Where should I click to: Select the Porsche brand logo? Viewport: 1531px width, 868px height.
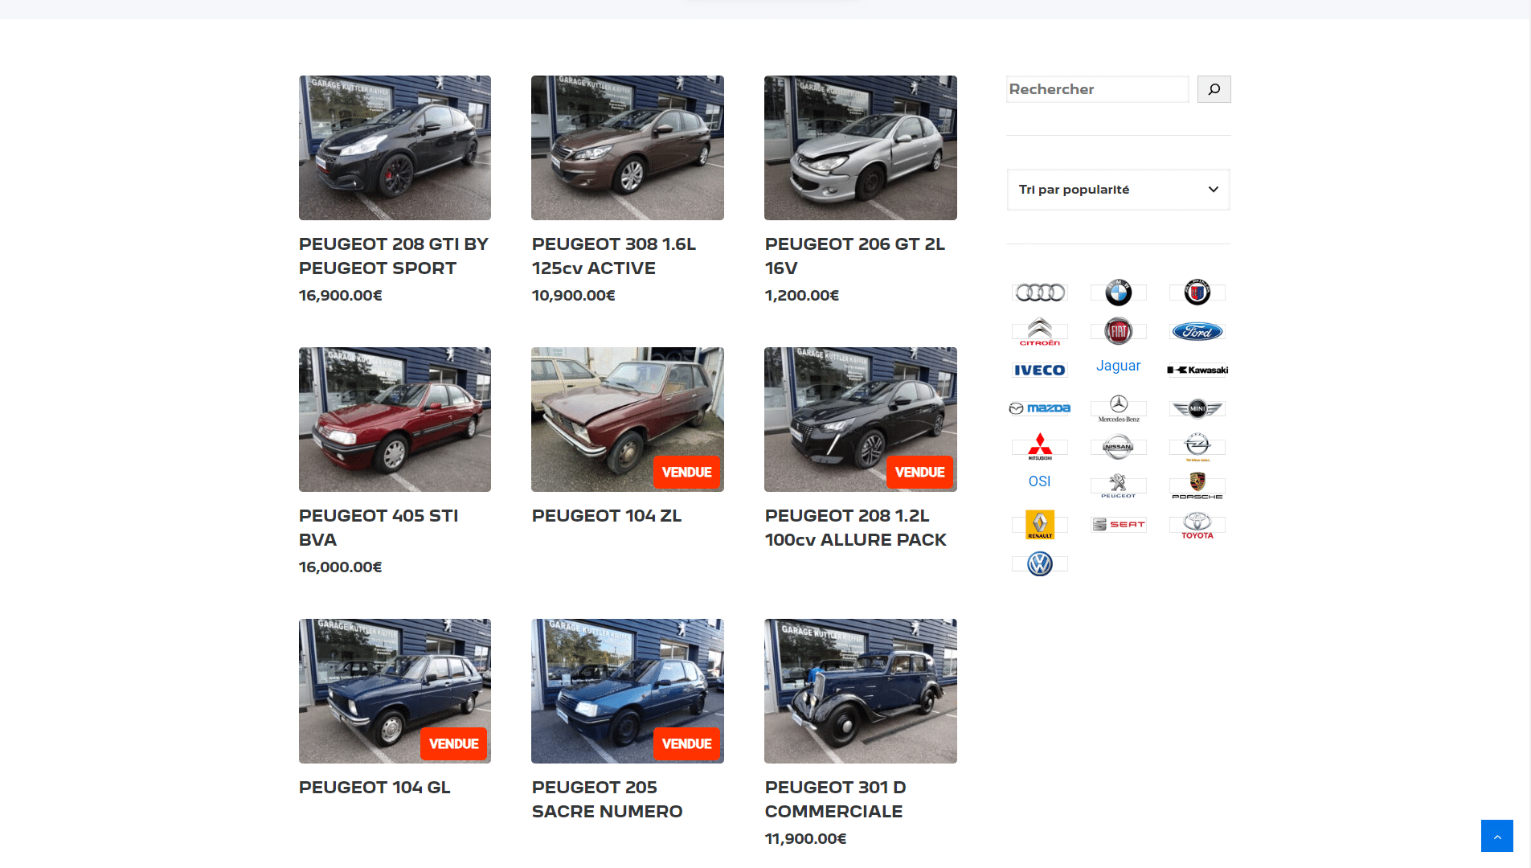click(x=1197, y=485)
